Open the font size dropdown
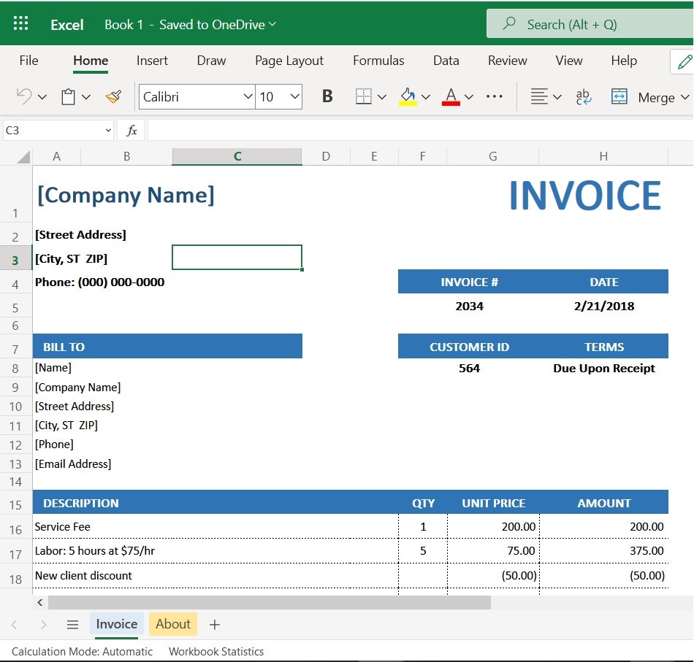 coord(294,96)
